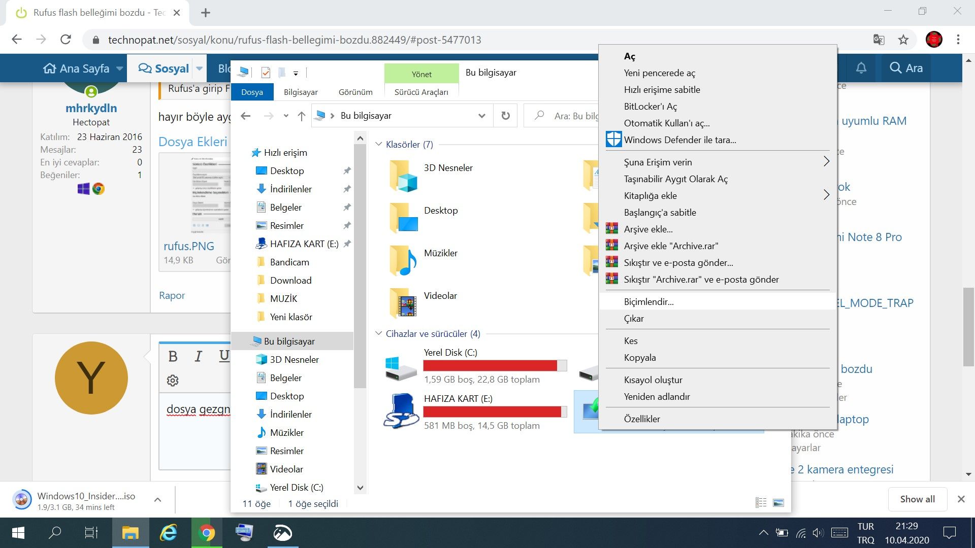
Task: Collapse the Cihazlar ve sürücüler group
Action: [x=378, y=333]
